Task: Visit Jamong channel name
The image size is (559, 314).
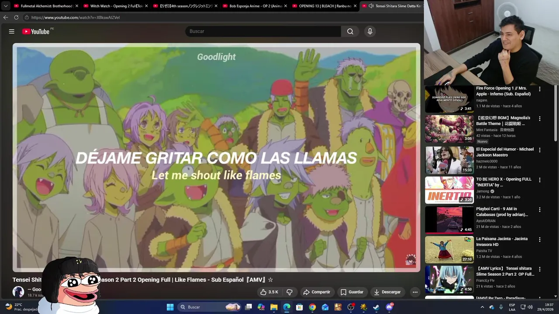Action: (483, 191)
